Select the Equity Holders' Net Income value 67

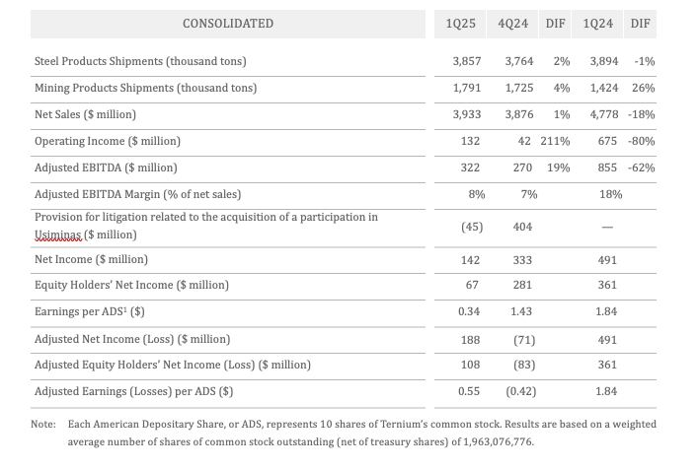[470, 285]
